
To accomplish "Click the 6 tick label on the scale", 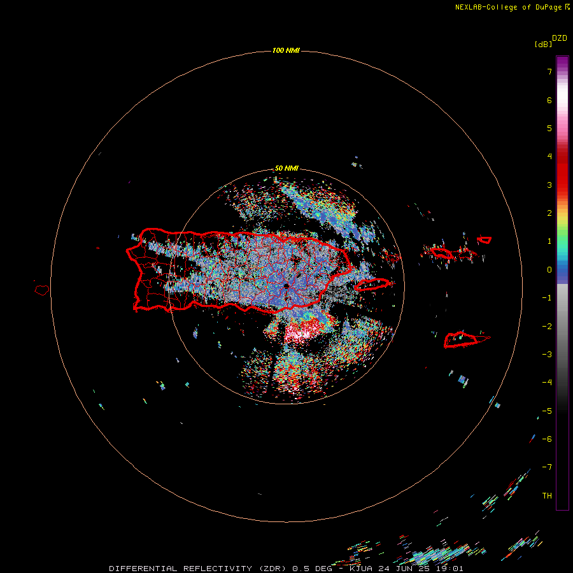I will pos(549,101).
